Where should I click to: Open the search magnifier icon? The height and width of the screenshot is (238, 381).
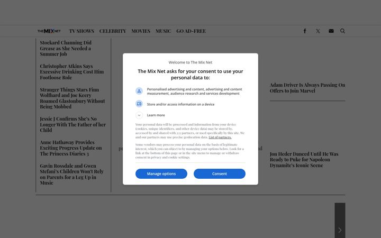click(342, 31)
